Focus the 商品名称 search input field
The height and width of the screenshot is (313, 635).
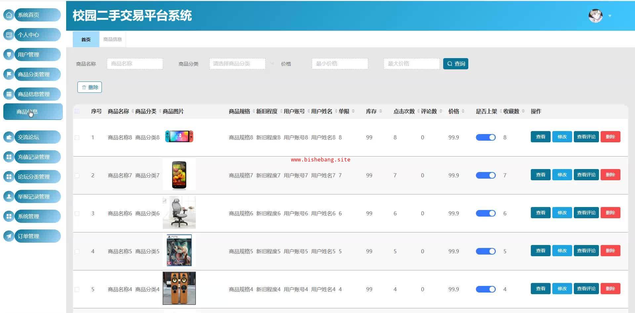coord(135,64)
